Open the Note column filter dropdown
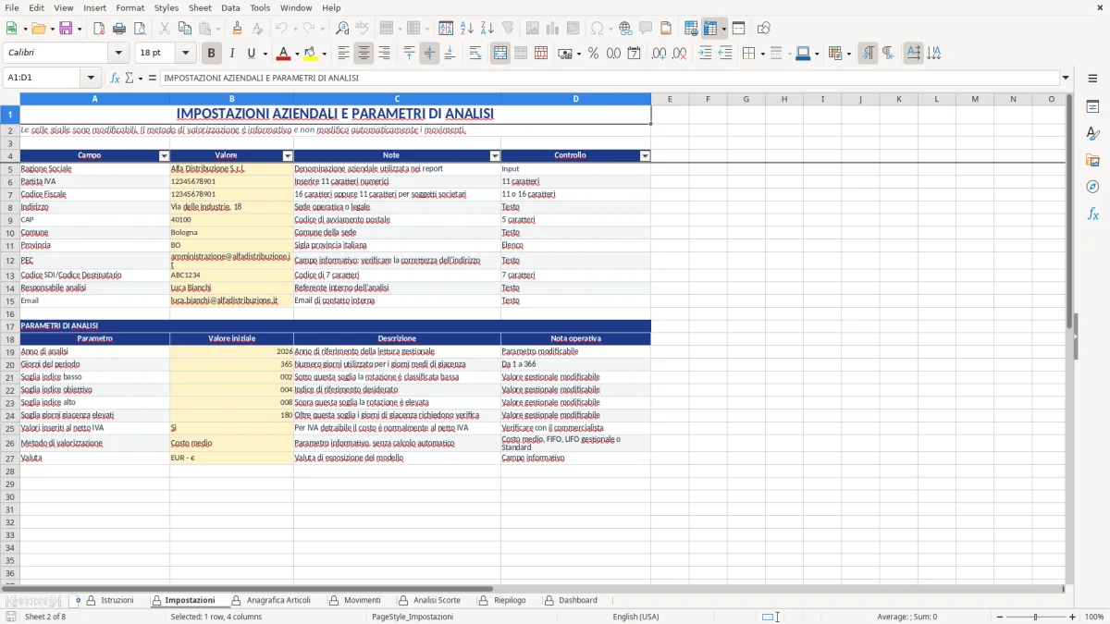This screenshot has width=1110, height=624. [x=495, y=156]
